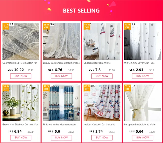163x143 pixels.
Task: Click the 59% OFF badge on European Embroidered Voile
Action: pos(127,88)
